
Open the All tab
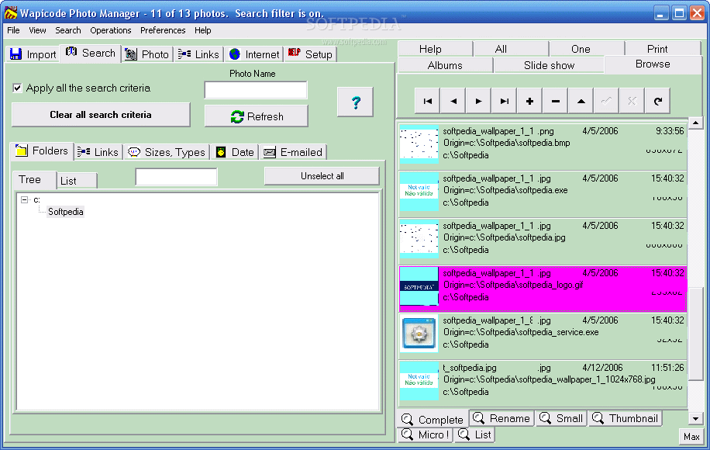[511, 49]
